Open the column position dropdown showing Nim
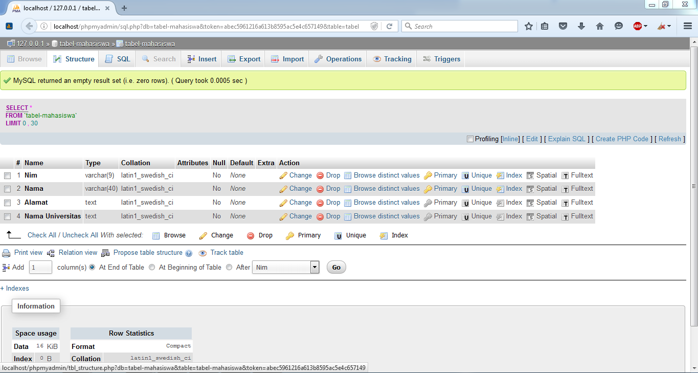The image size is (698, 373). (285, 267)
